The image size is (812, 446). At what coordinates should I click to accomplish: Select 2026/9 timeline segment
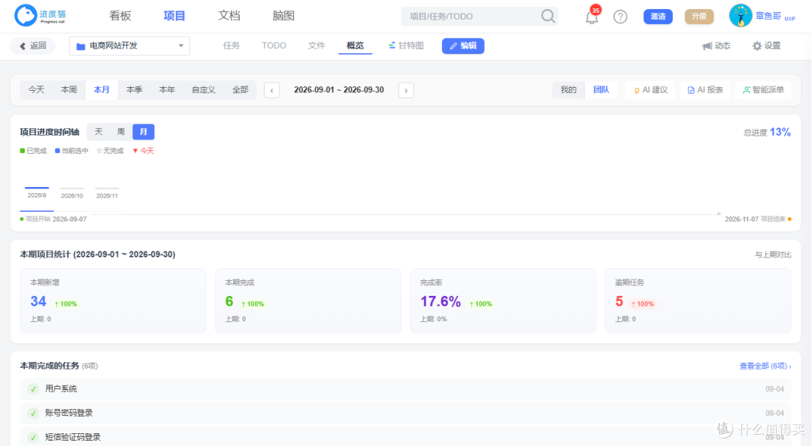point(37,195)
